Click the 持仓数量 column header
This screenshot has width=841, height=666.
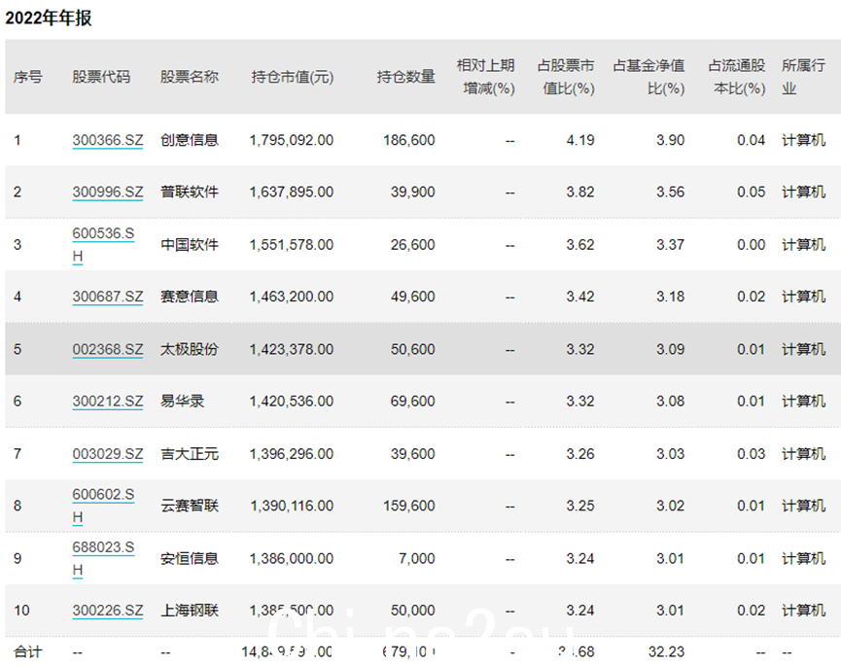click(x=406, y=77)
